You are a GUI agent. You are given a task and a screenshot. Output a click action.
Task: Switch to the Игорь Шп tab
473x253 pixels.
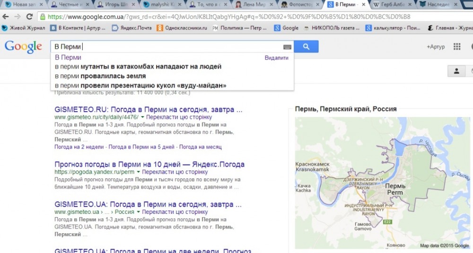pyautogui.click(x=116, y=5)
